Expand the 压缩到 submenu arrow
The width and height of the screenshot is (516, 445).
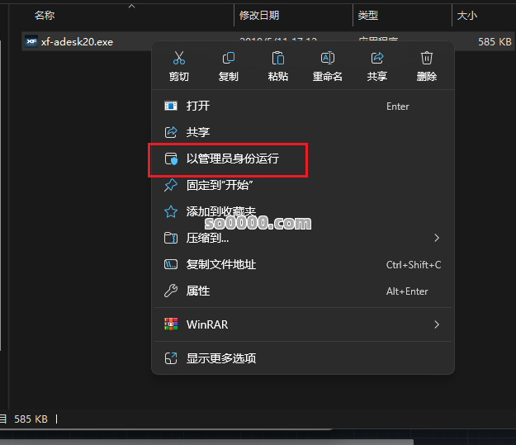(x=437, y=238)
